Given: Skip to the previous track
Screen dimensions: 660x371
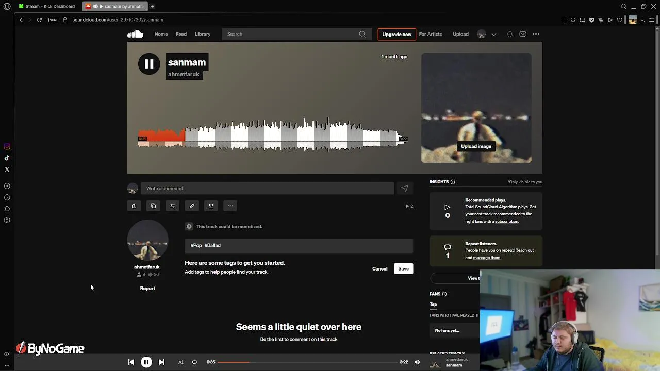Looking at the screenshot, I should [131, 362].
